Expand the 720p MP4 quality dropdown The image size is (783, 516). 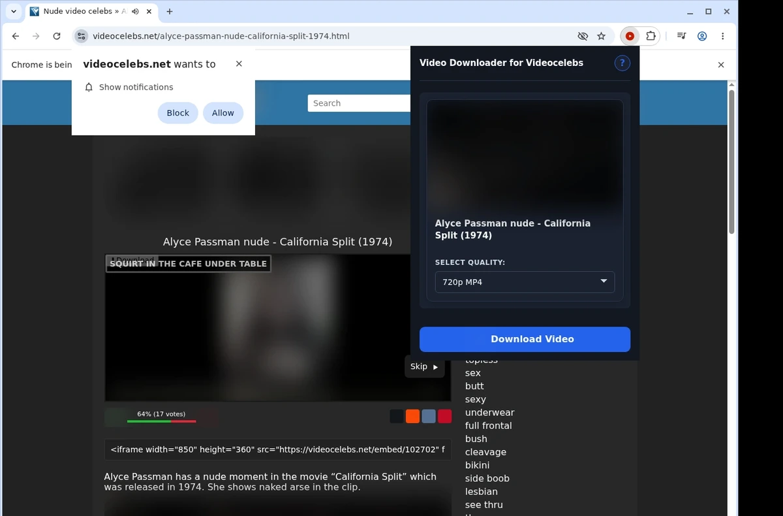(525, 282)
